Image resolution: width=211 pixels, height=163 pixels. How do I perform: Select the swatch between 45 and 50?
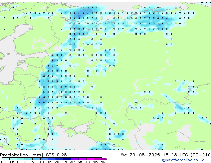(x=98, y=159)
